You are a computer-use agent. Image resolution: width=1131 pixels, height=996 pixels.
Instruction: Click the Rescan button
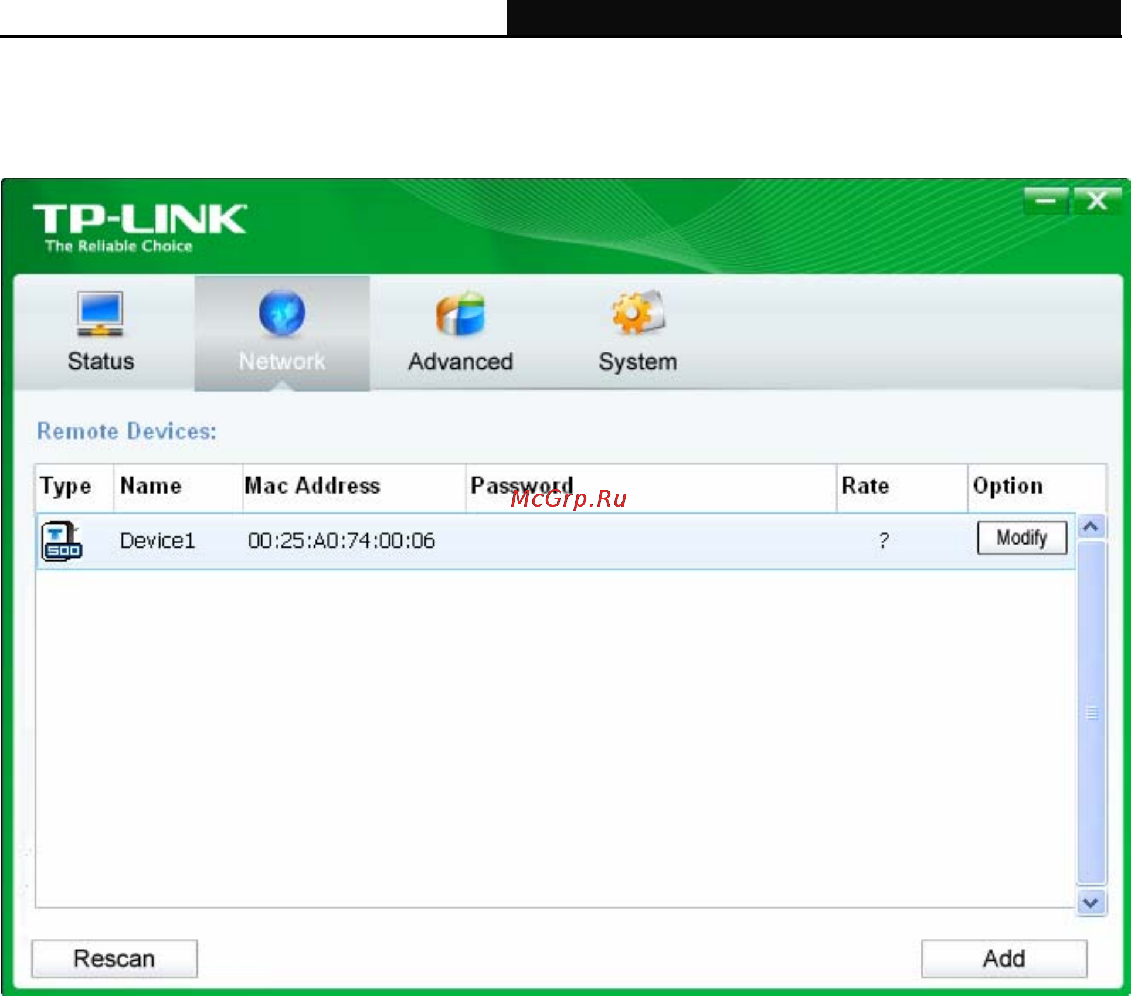tap(114, 958)
